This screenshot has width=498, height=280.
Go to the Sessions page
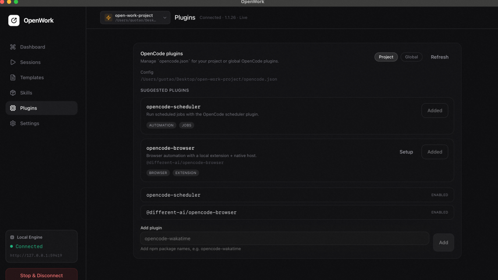(x=30, y=62)
